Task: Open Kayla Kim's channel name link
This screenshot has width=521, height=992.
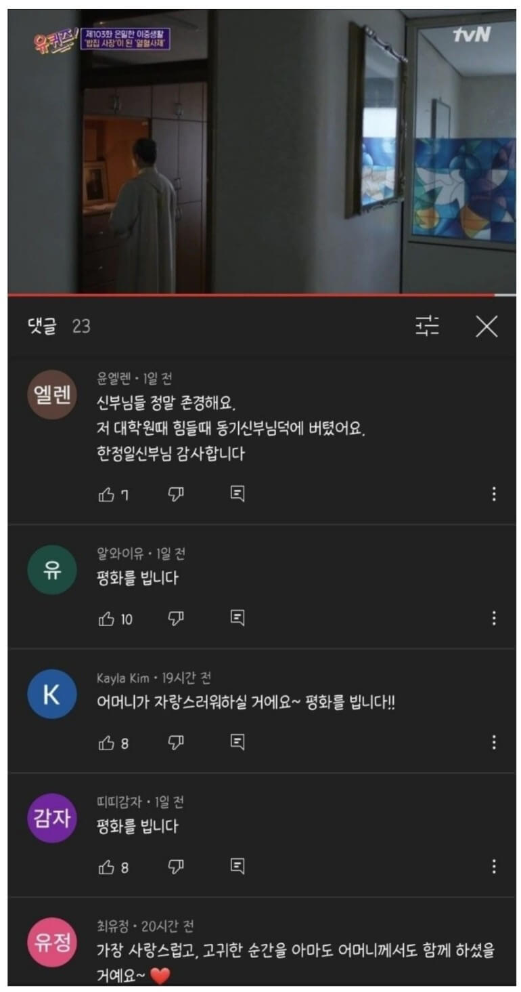Action: pos(123,678)
